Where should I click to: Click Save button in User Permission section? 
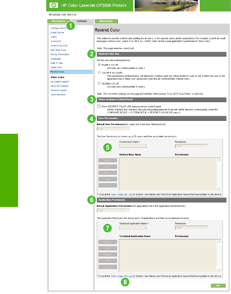coord(107,179)
